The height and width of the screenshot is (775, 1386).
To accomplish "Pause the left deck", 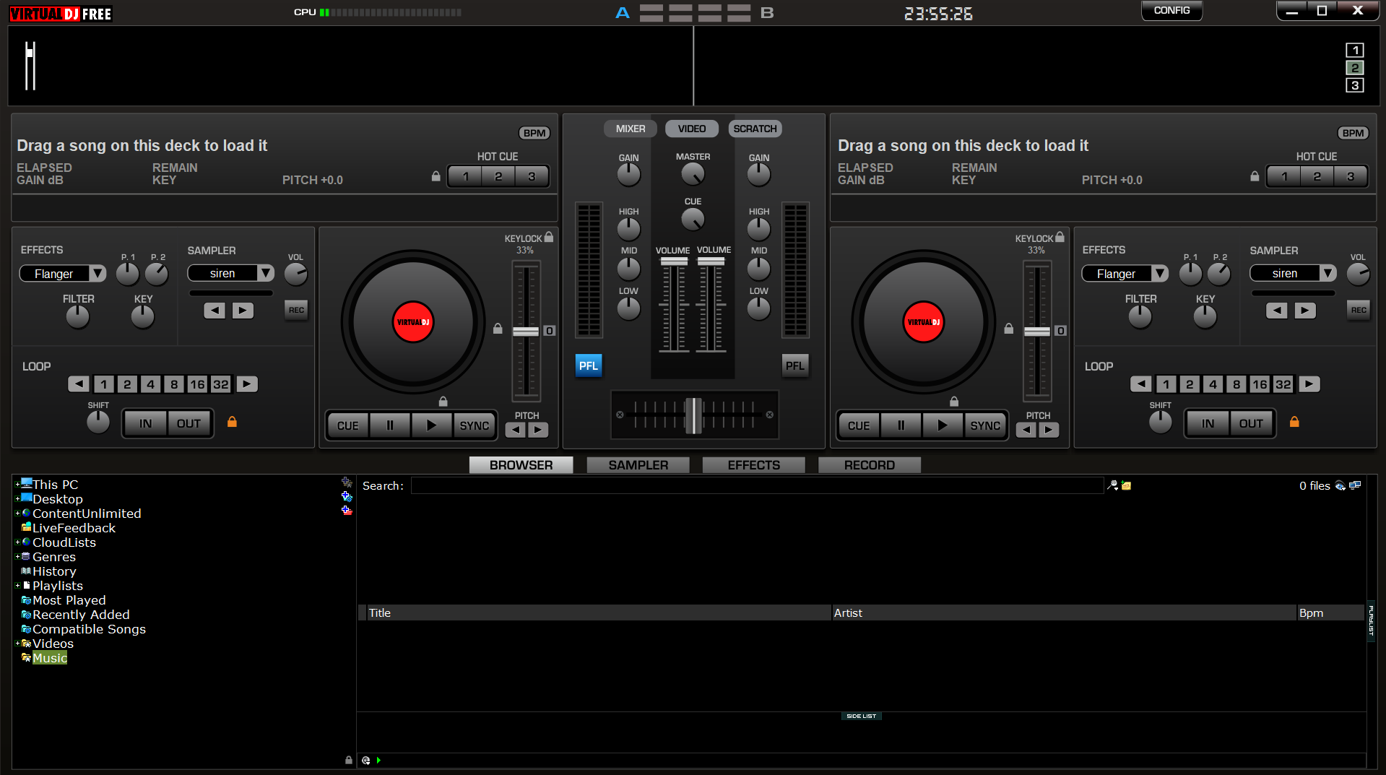I will click(390, 425).
